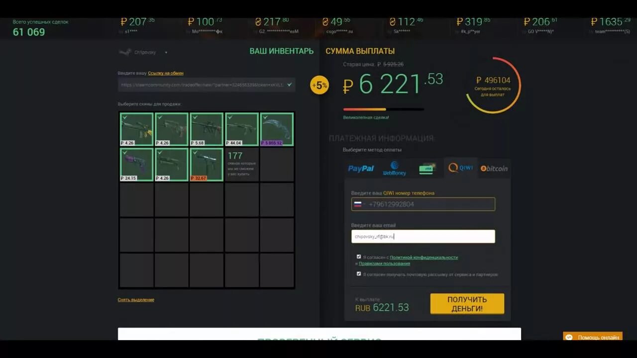Image resolution: width=637 pixels, height=358 pixels.
Task: Click the ПОЛУЧИТЬ ДЕНЬГИ! button
Action: [467, 304]
